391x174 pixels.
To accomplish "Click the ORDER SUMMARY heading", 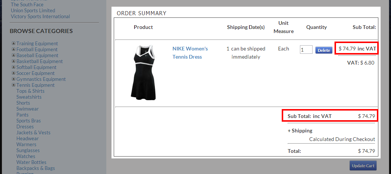I will point(141,13).
